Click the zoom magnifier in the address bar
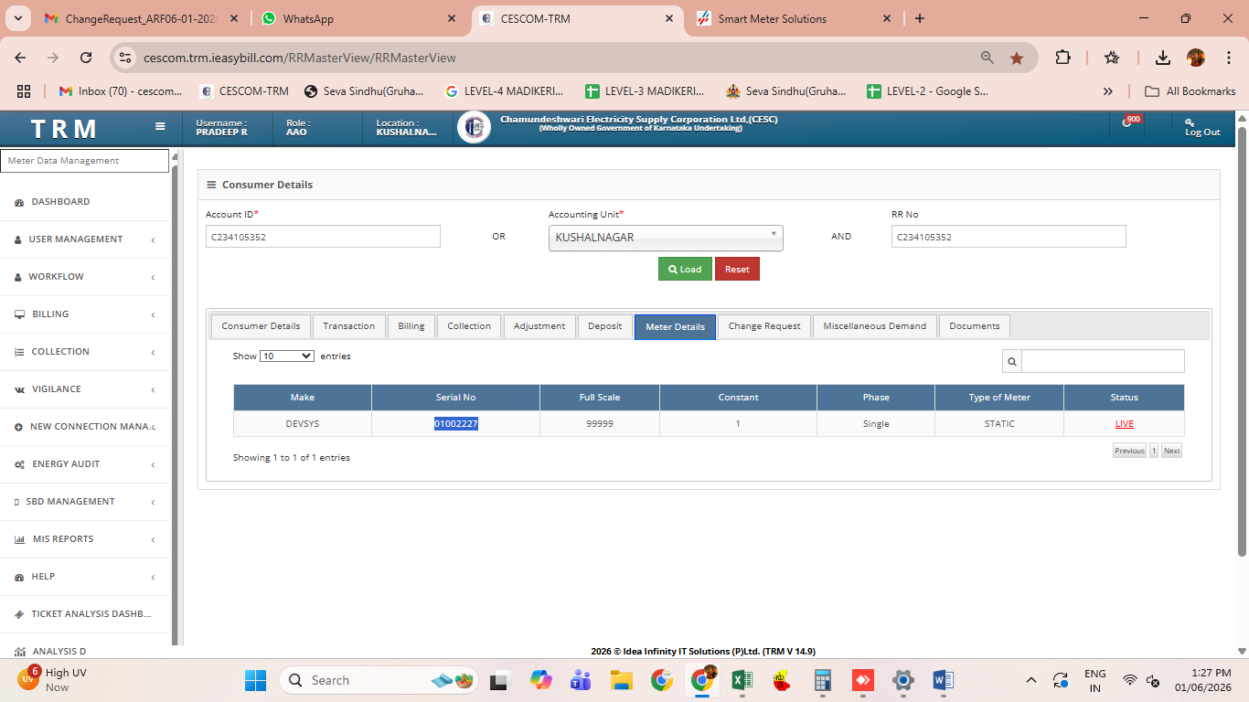 (987, 58)
